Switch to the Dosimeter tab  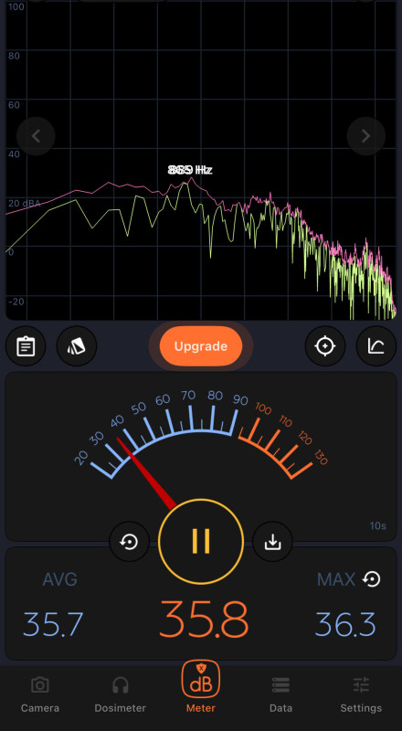pos(121,695)
